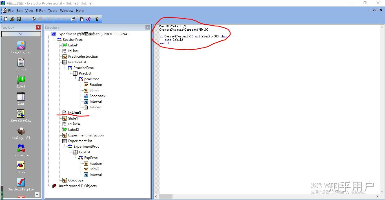This screenshot has width=385, height=200.
Task: Open the View menu
Action: (x=29, y=11)
